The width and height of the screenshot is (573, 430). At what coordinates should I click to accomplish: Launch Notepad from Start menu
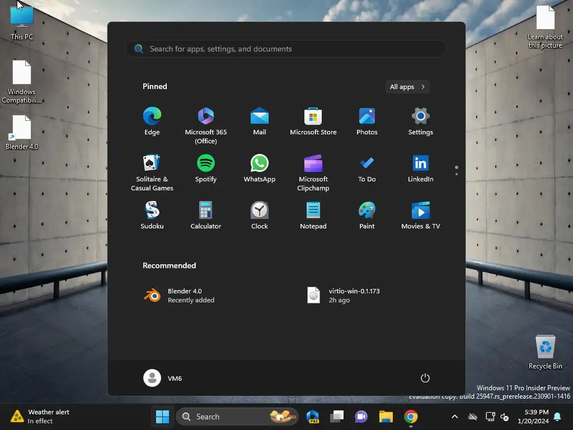point(313,216)
